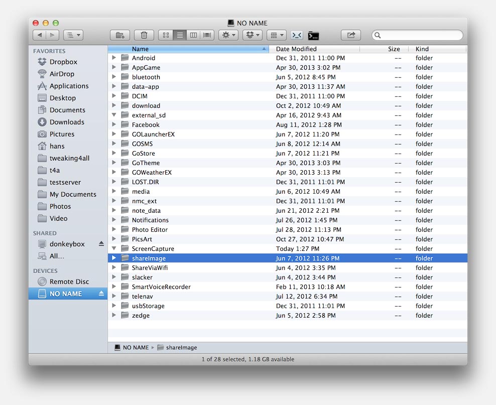Viewport: 496px width, 405px height.
Task: Click shareImage in the path bar
Action: tap(177, 347)
